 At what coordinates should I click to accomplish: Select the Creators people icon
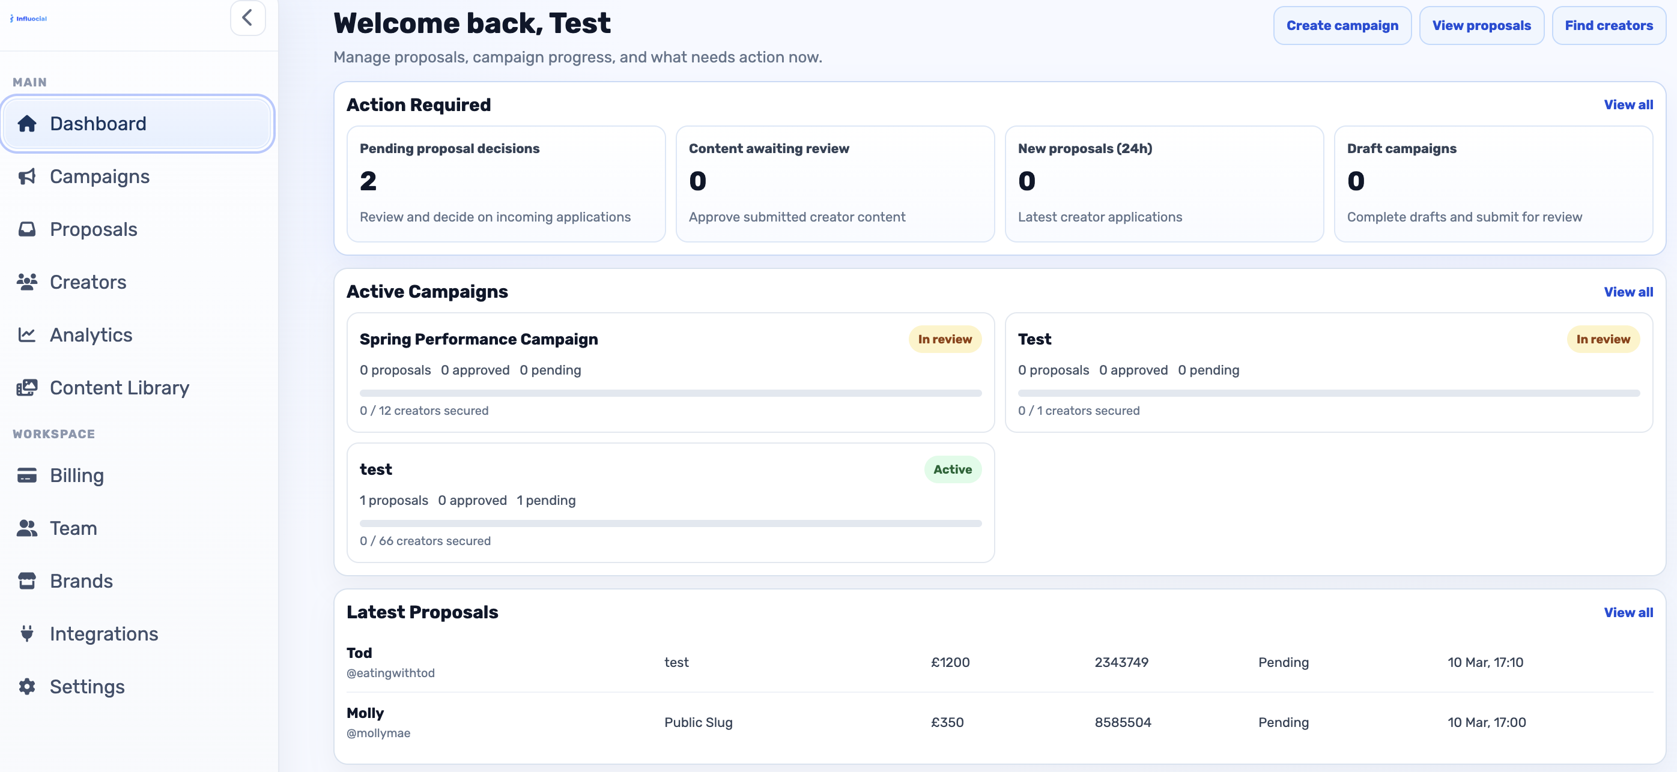point(28,282)
